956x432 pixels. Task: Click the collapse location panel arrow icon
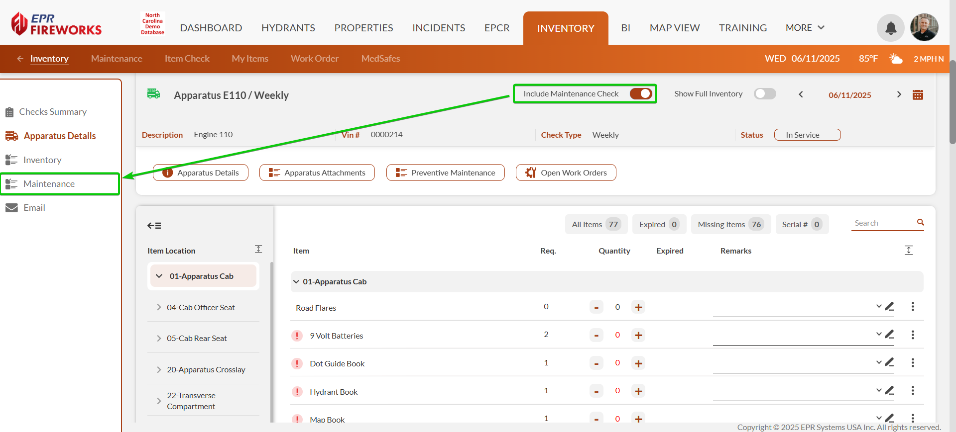(x=154, y=226)
